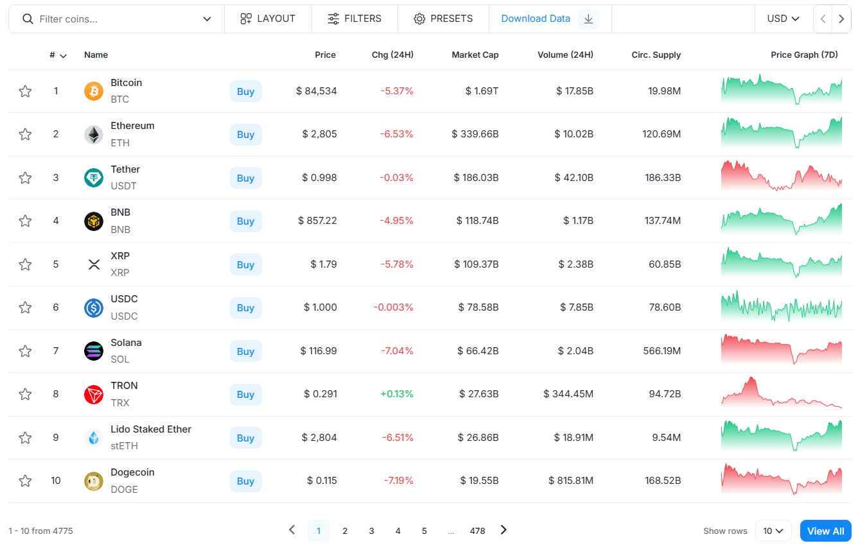858x550 pixels.
Task: Expand the Filter coins dropdown arrow
Action: pos(207,19)
